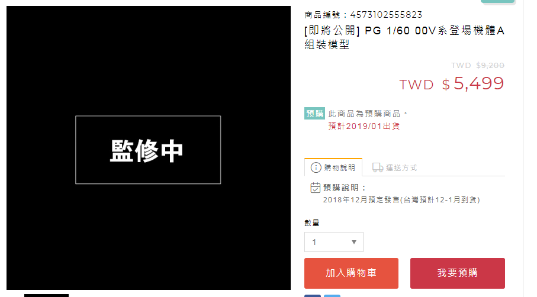The width and height of the screenshot is (537, 297).
Task: Open the 運送方式 tab
Action: [395, 167]
